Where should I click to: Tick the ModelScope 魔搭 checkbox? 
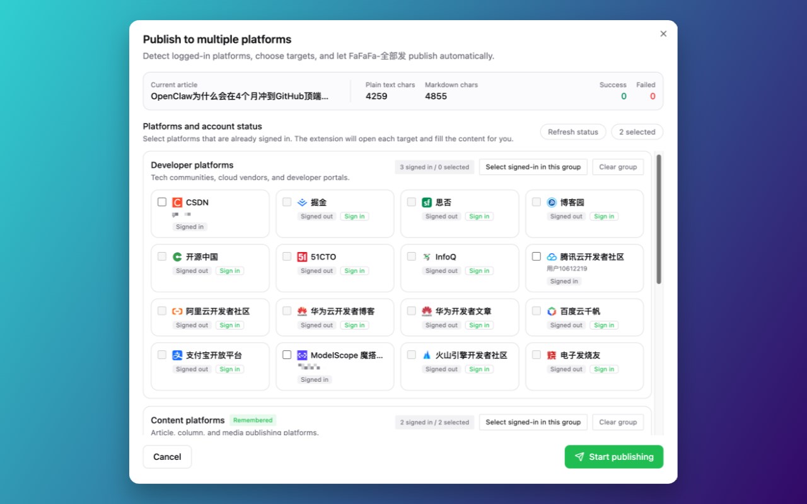click(287, 355)
